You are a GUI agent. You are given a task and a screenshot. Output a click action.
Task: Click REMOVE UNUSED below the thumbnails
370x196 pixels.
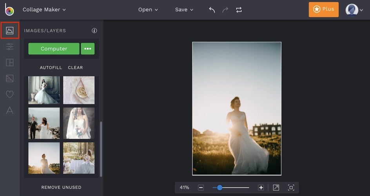(62, 187)
